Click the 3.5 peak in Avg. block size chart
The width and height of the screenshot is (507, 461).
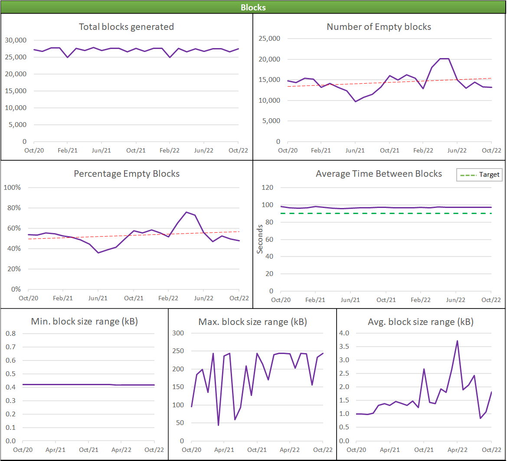pos(457,341)
